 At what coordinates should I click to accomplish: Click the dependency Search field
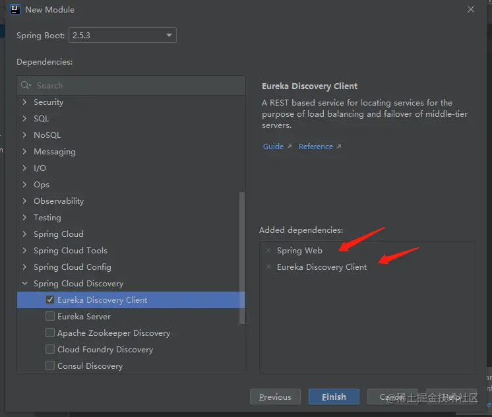(132, 86)
